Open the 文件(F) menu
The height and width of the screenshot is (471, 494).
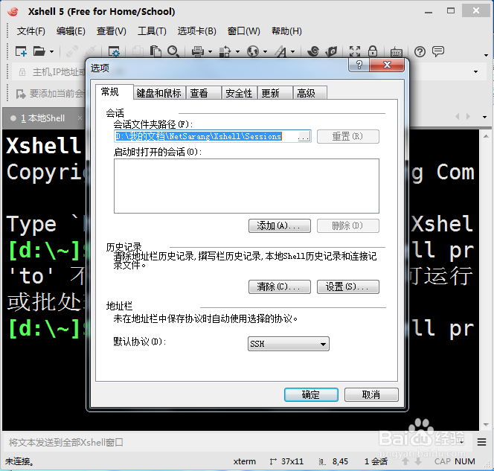coord(31,31)
